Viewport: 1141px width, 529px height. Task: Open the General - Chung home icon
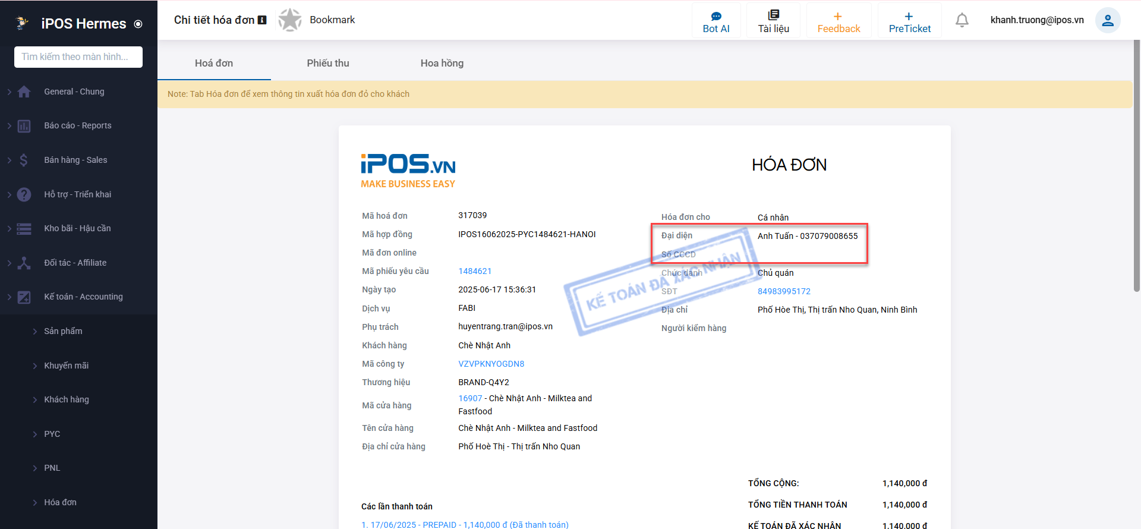[24, 92]
